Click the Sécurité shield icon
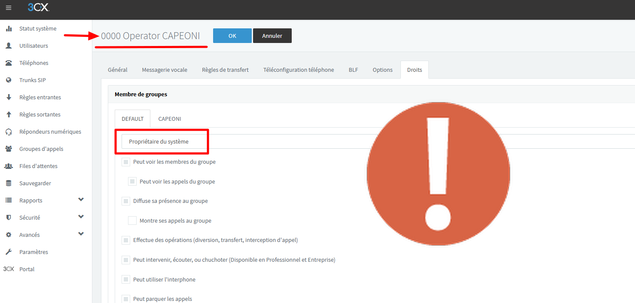The width and height of the screenshot is (635, 303). tap(9, 218)
